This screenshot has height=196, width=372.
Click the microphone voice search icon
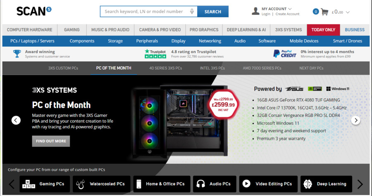coord(192,12)
